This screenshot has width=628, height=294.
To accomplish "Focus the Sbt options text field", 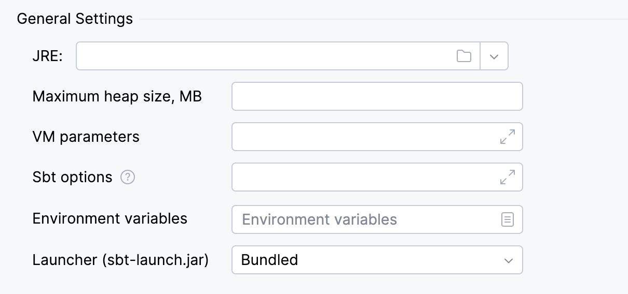I will click(x=363, y=177).
